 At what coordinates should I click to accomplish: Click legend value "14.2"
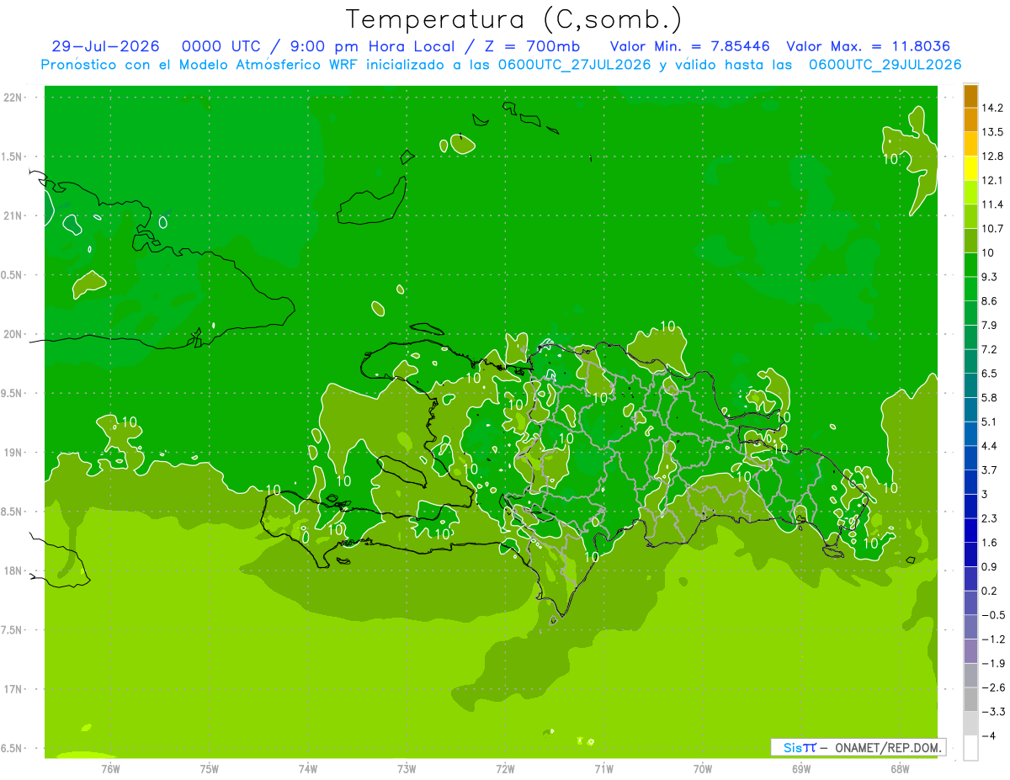point(992,108)
